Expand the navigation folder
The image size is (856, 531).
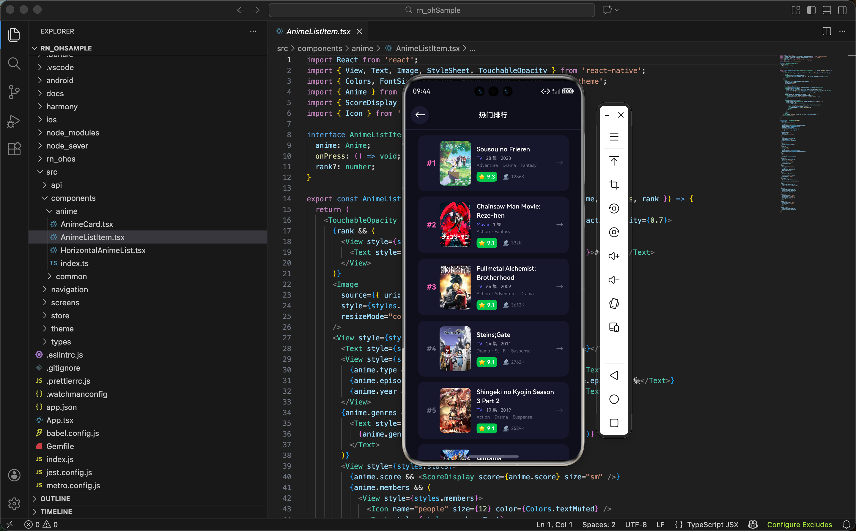69,289
